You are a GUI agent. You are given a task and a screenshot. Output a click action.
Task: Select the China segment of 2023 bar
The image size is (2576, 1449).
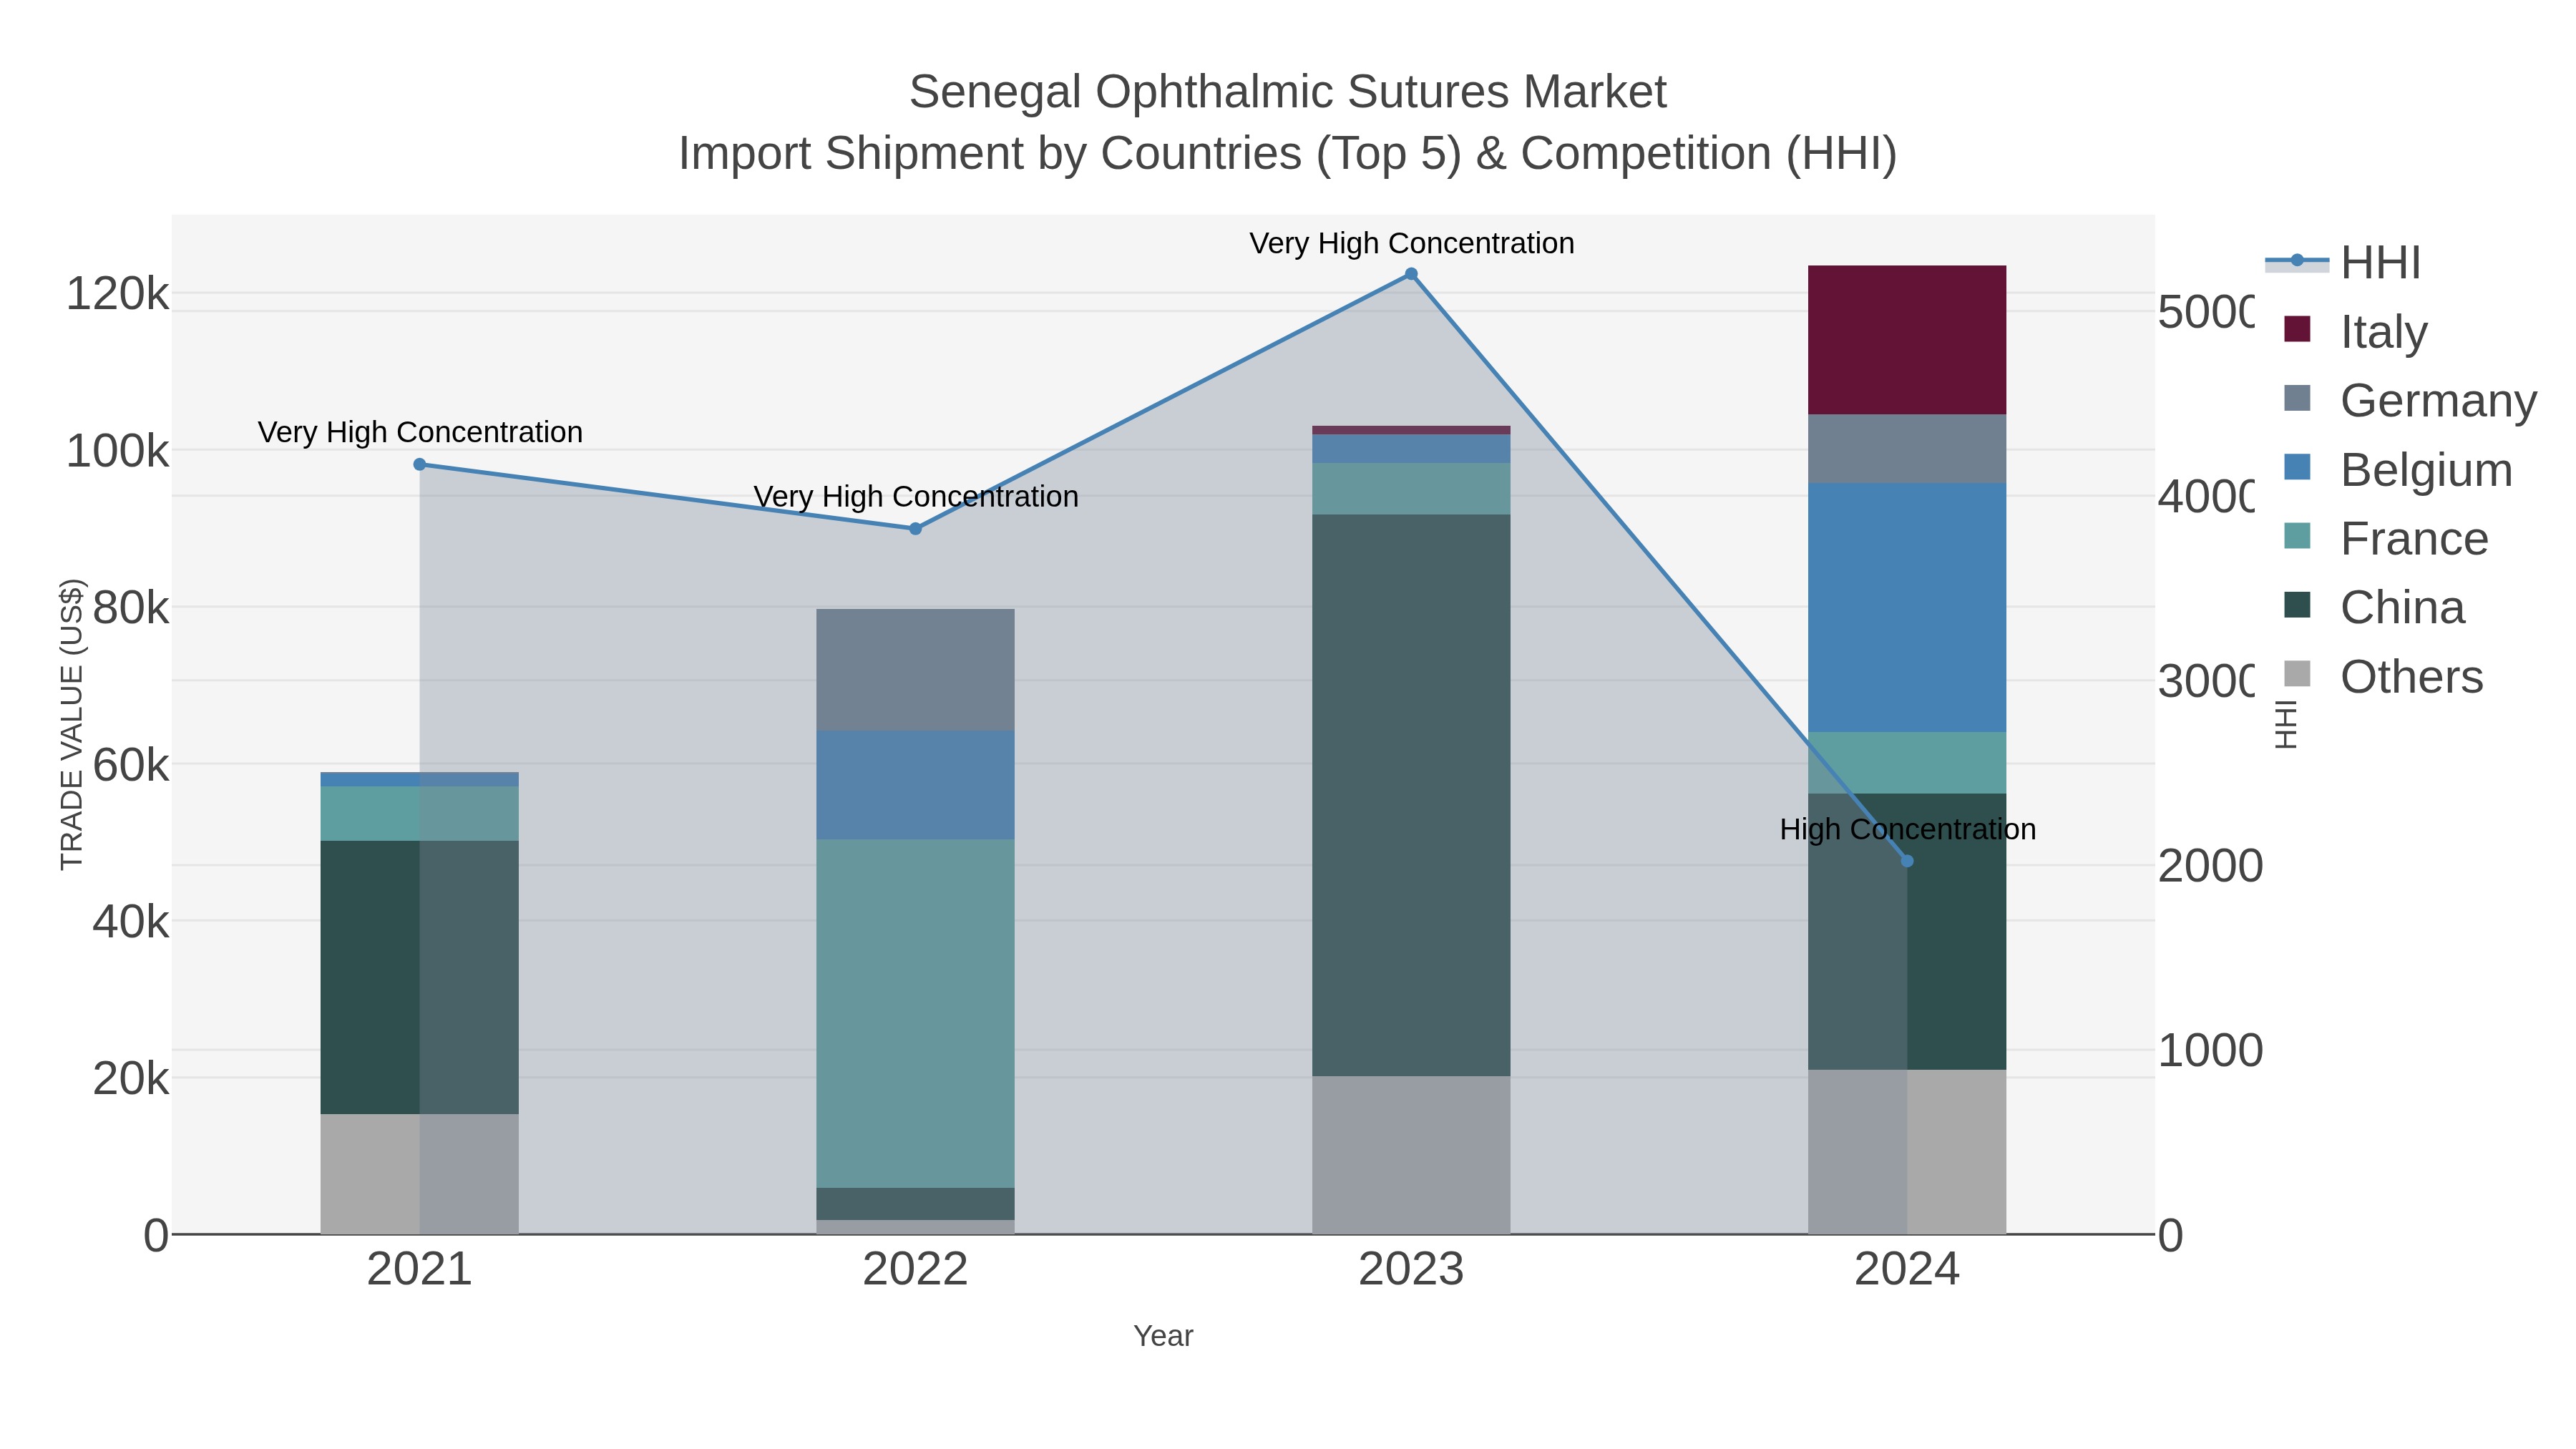click(1411, 795)
